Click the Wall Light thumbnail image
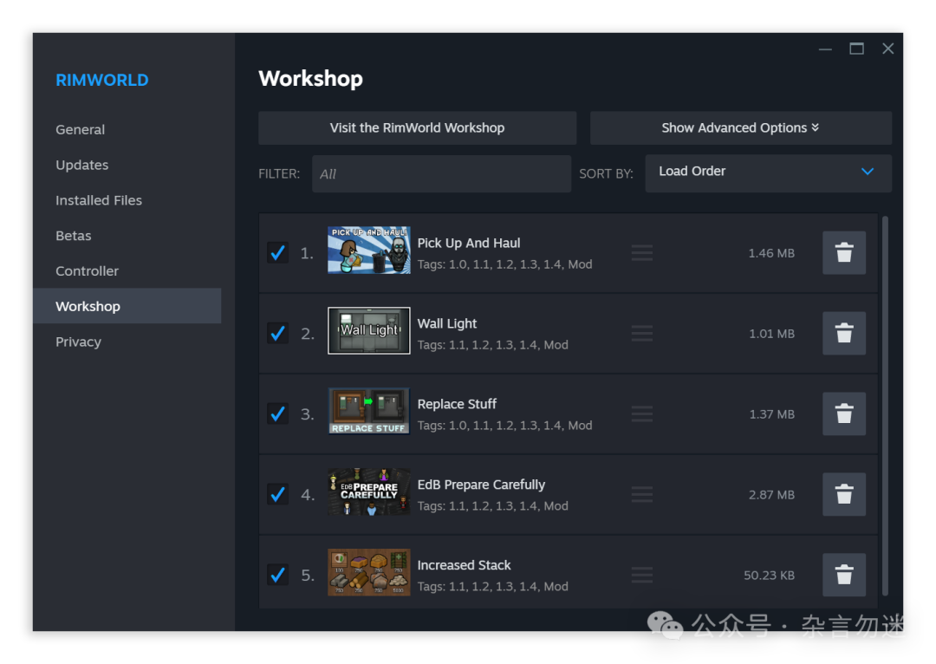 (x=369, y=331)
